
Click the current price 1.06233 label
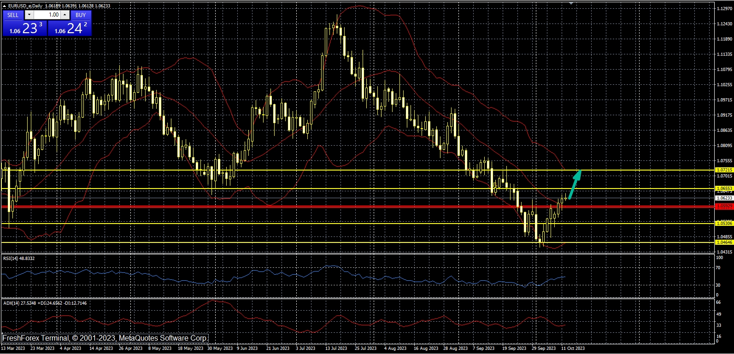tap(724, 198)
